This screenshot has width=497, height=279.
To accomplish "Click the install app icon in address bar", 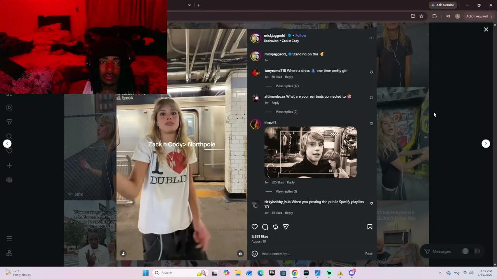I will click(413, 16).
